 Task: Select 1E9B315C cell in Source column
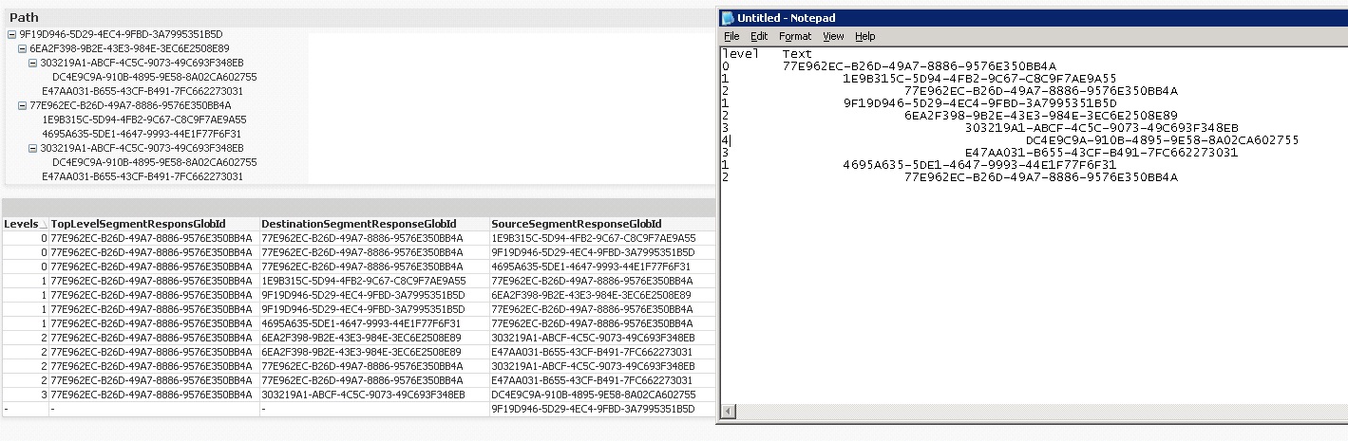click(x=602, y=238)
